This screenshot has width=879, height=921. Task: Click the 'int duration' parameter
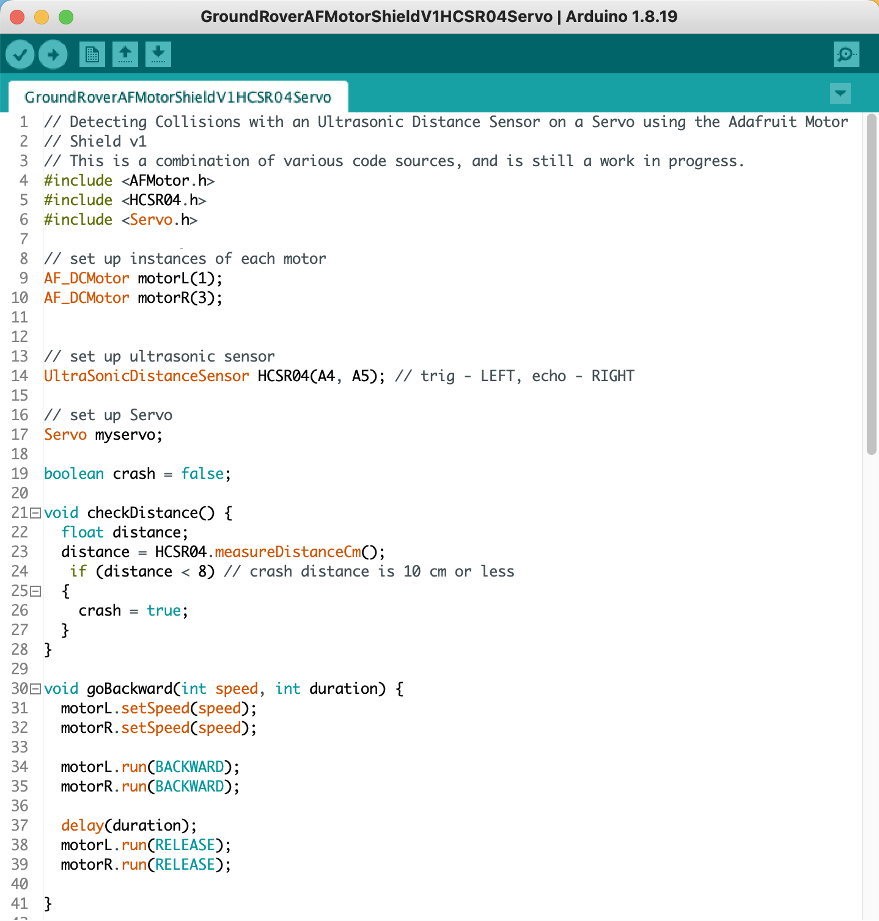[x=326, y=689]
